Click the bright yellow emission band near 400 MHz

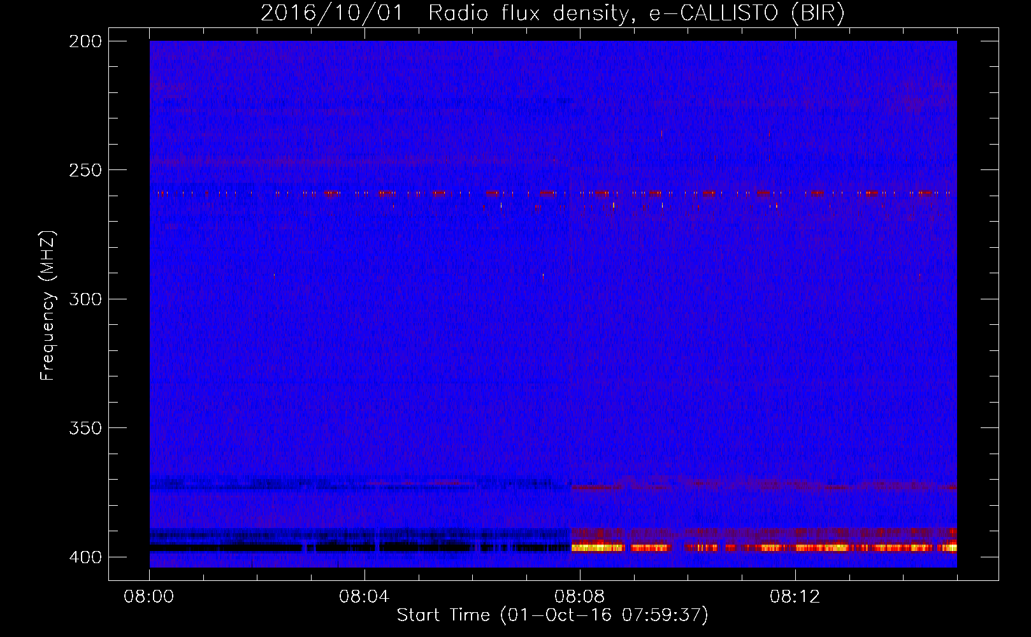764,547
